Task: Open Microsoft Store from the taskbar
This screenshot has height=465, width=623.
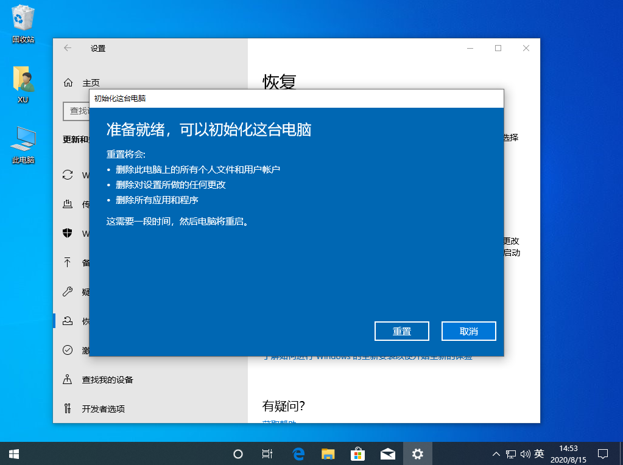Action: click(x=357, y=453)
